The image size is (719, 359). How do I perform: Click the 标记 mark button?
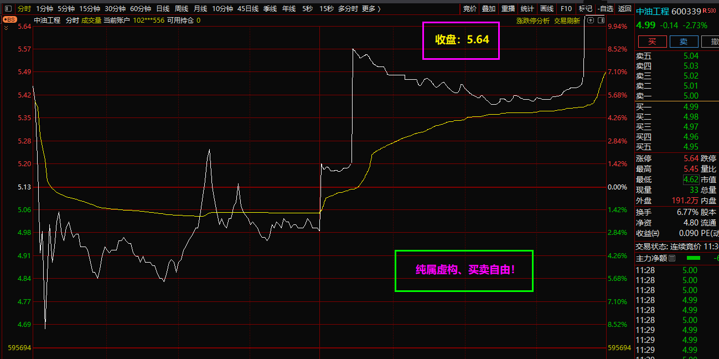point(585,9)
